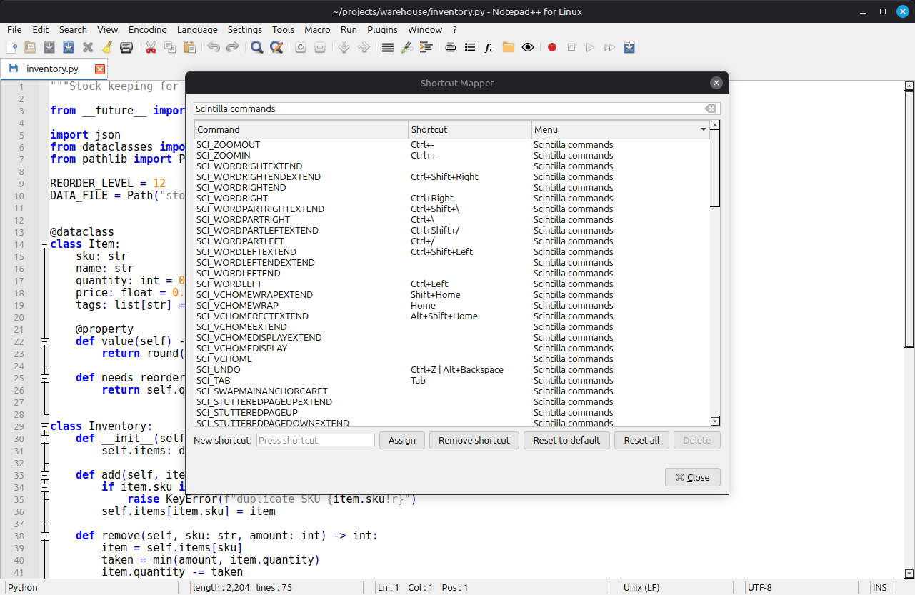Open the Macro menu

(317, 29)
